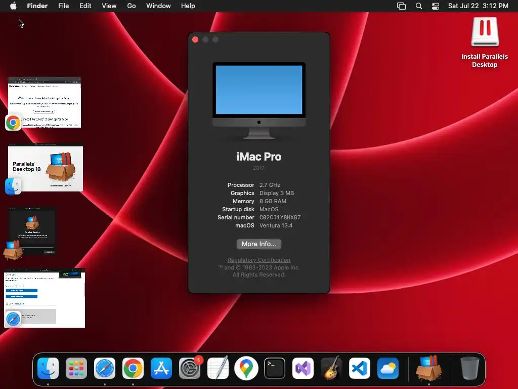Viewport: 518px width, 389px height.
Task: Open Control Center in the menu bar
Action: pos(436,6)
